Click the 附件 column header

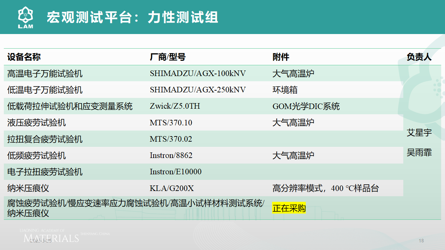coord(281,57)
